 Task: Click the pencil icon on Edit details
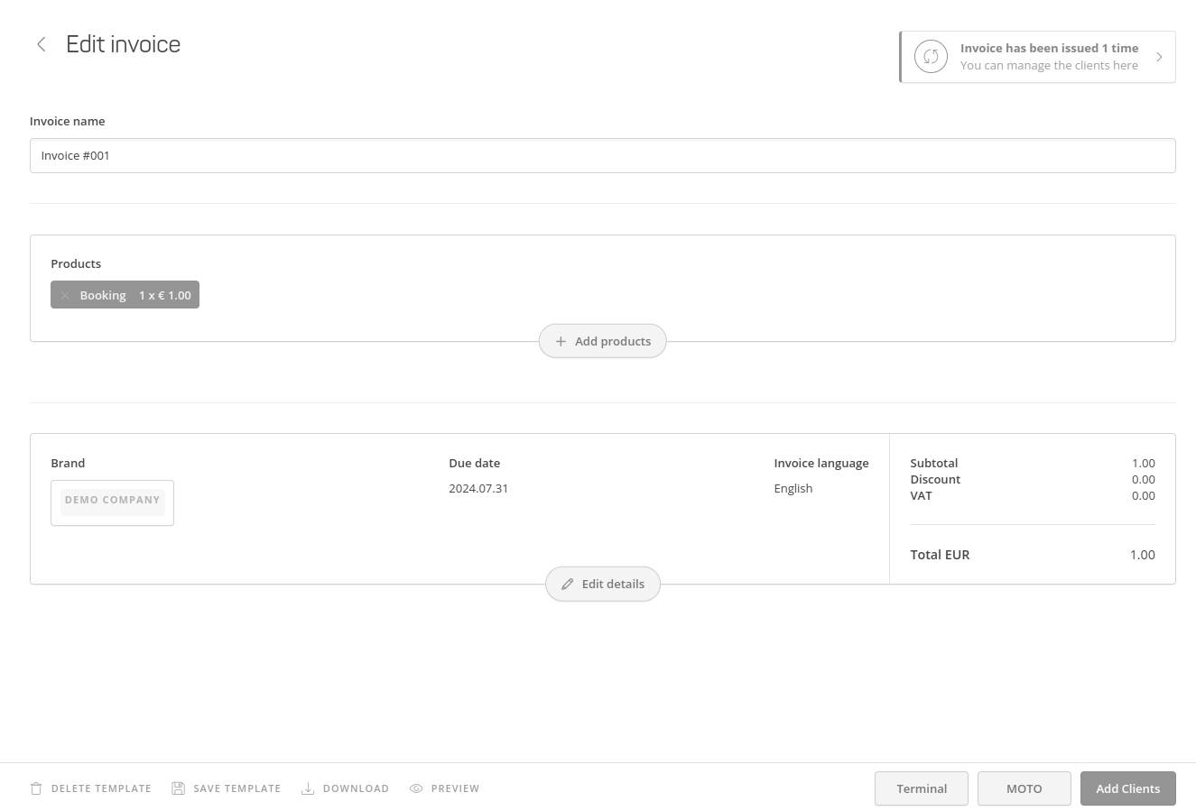tap(568, 584)
